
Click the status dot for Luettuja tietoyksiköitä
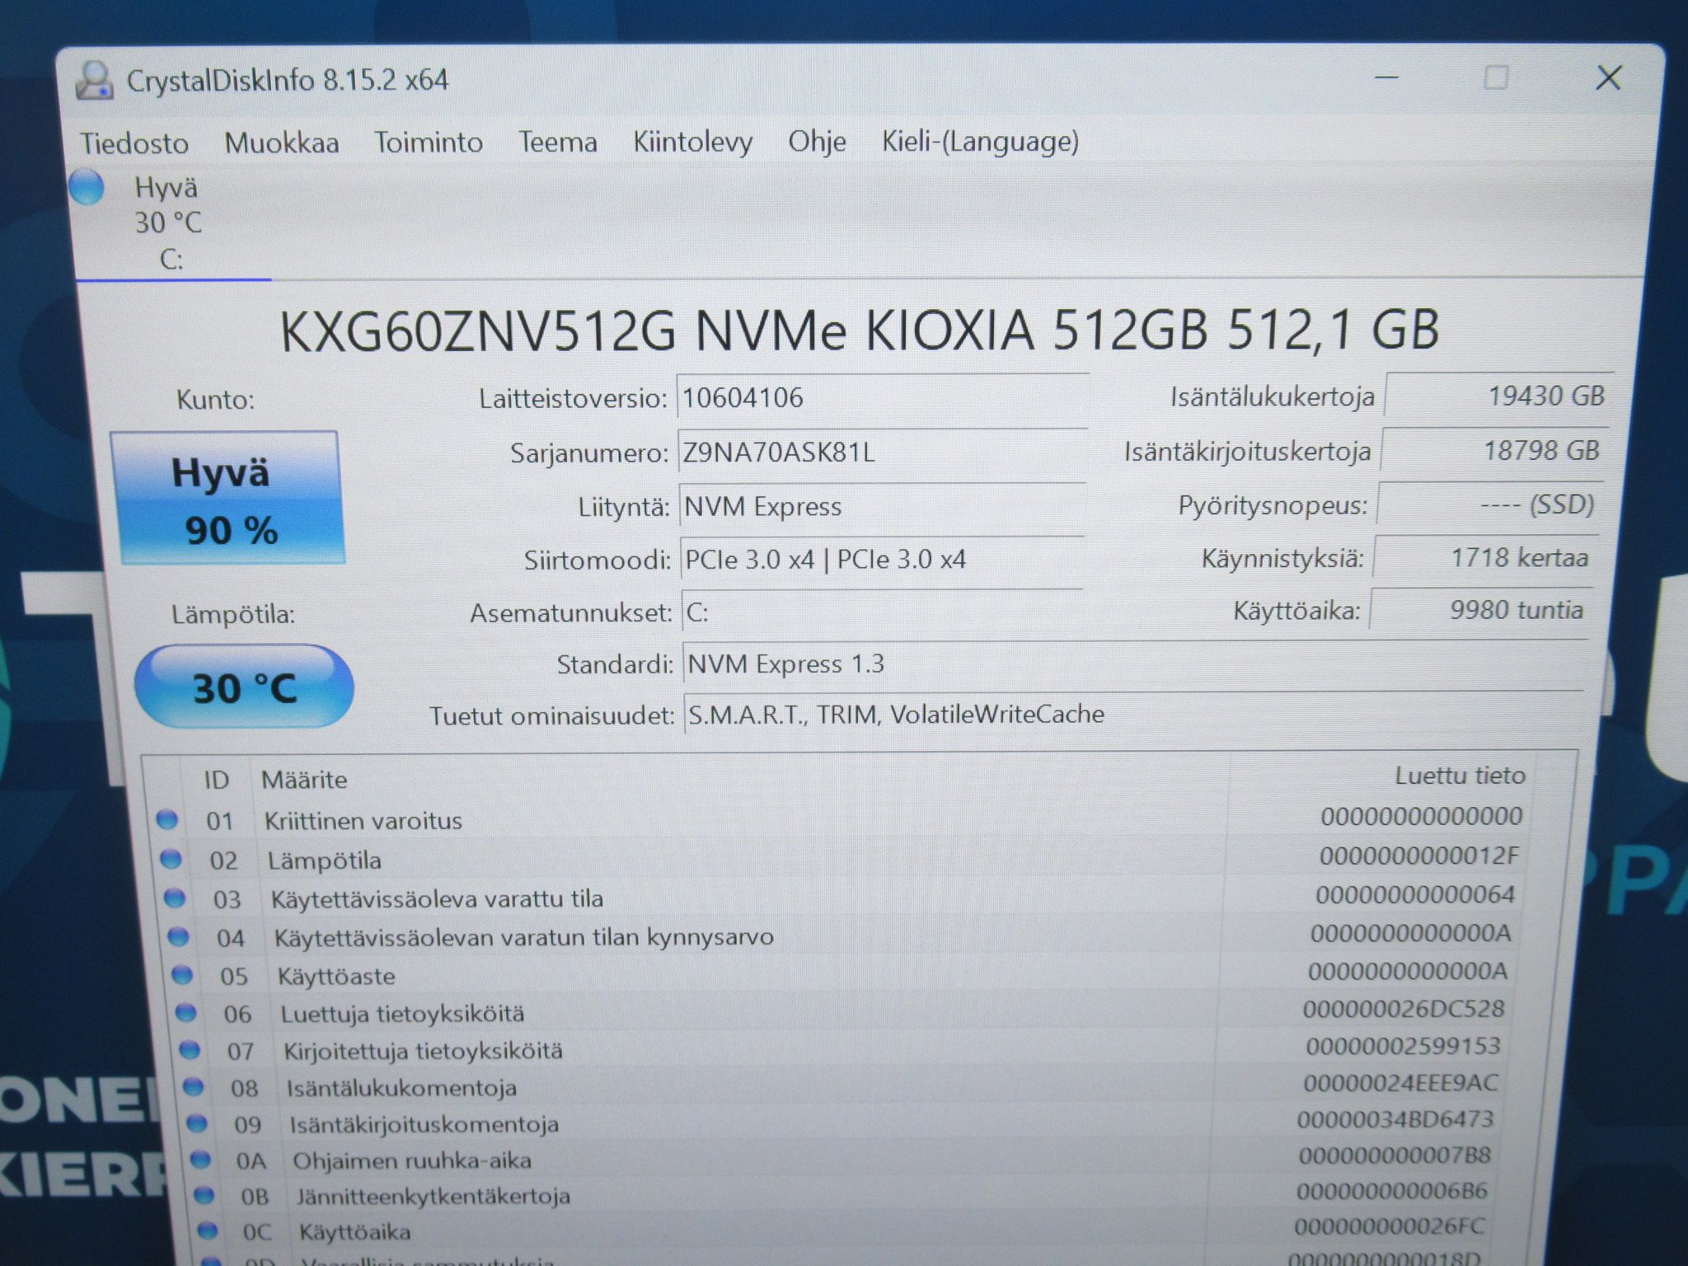pyautogui.click(x=186, y=1012)
